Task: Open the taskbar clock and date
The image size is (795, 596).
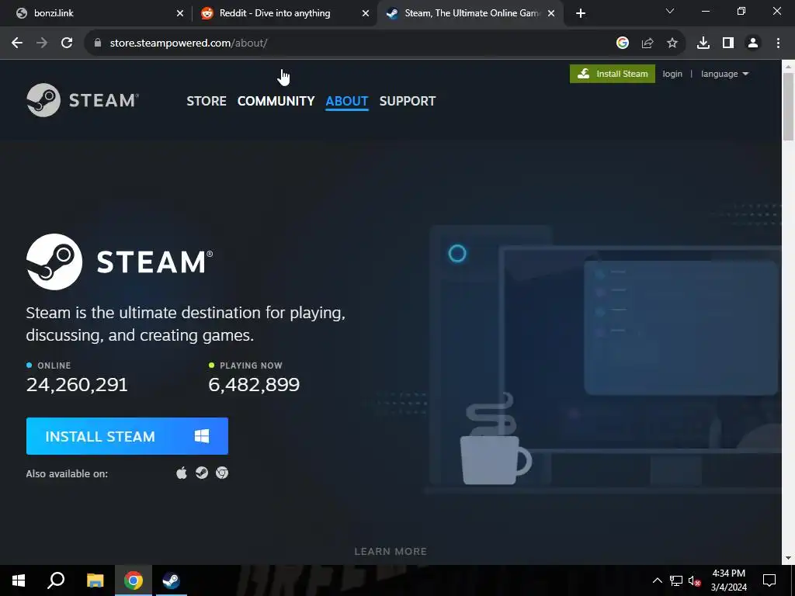Action: pyautogui.click(x=728, y=580)
